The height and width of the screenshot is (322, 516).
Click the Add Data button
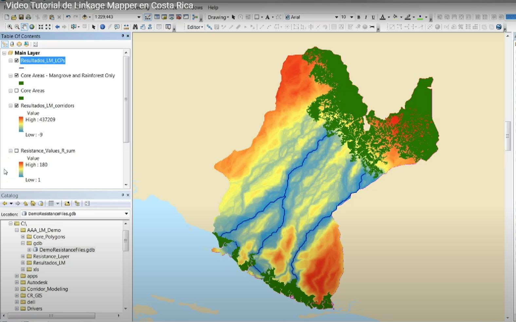(85, 17)
